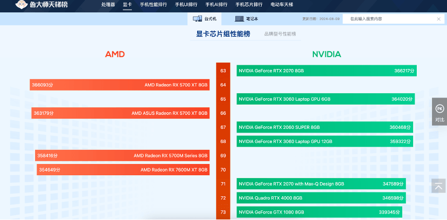Switch to 品牌型号性能榜 tab
This screenshot has height=220, width=447.
[x=280, y=34]
